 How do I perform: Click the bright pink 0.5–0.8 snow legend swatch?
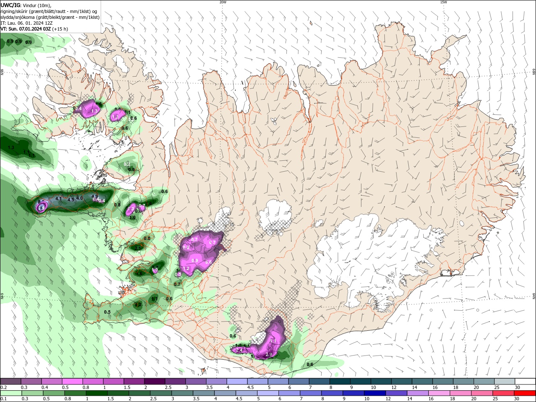(72, 381)
